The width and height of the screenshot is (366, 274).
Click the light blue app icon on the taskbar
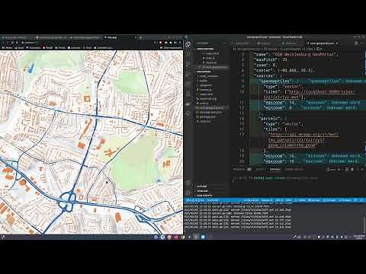coord(203,237)
